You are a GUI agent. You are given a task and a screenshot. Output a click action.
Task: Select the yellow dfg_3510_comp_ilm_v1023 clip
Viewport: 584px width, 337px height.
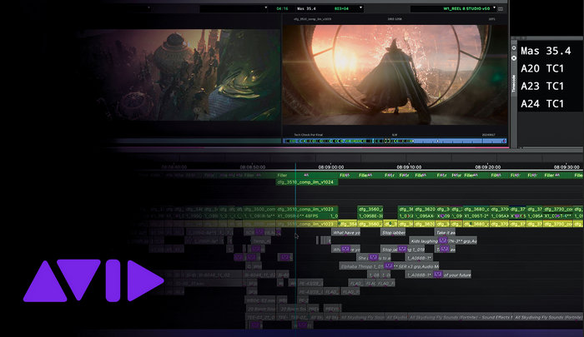[307, 224]
